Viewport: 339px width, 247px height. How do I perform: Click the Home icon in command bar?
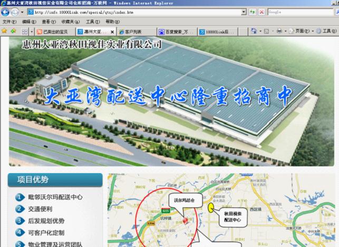tap(254, 31)
